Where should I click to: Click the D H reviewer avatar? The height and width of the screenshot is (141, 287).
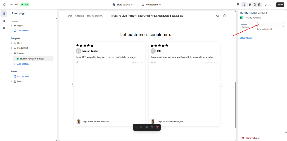(x=153, y=51)
